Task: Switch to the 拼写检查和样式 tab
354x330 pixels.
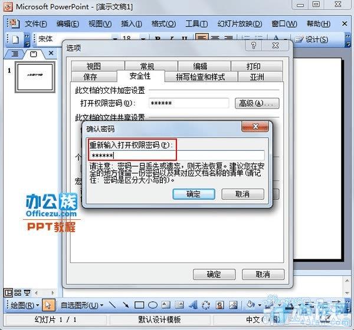Action: [201, 77]
